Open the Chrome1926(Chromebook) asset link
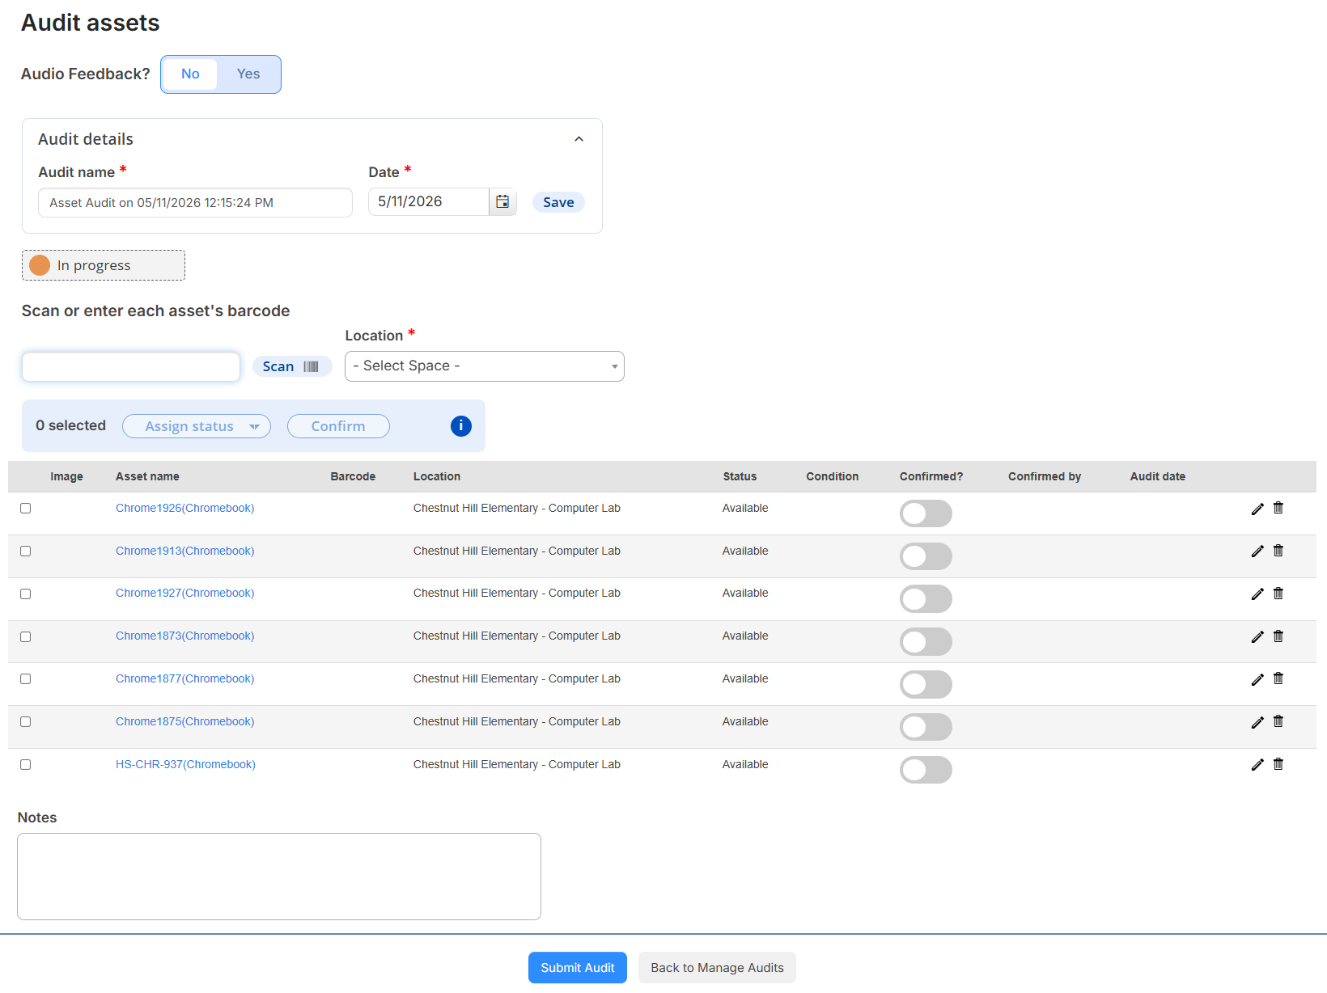 click(x=184, y=508)
